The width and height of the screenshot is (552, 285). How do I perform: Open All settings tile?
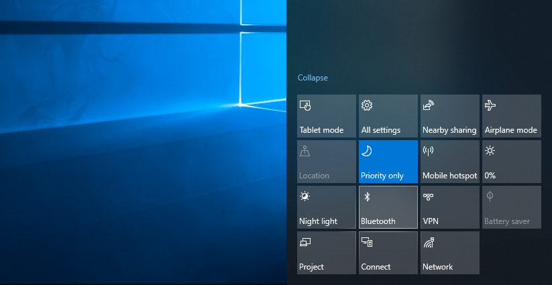pyautogui.click(x=388, y=116)
